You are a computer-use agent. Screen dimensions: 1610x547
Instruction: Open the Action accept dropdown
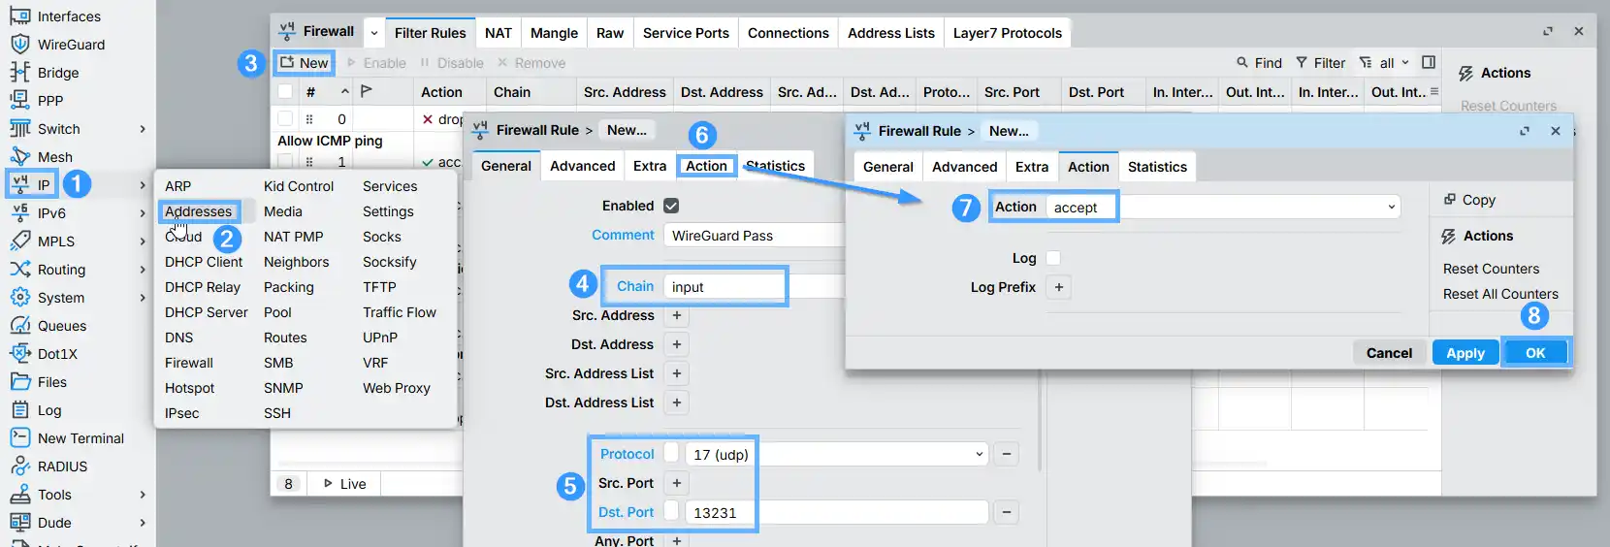coord(1392,207)
